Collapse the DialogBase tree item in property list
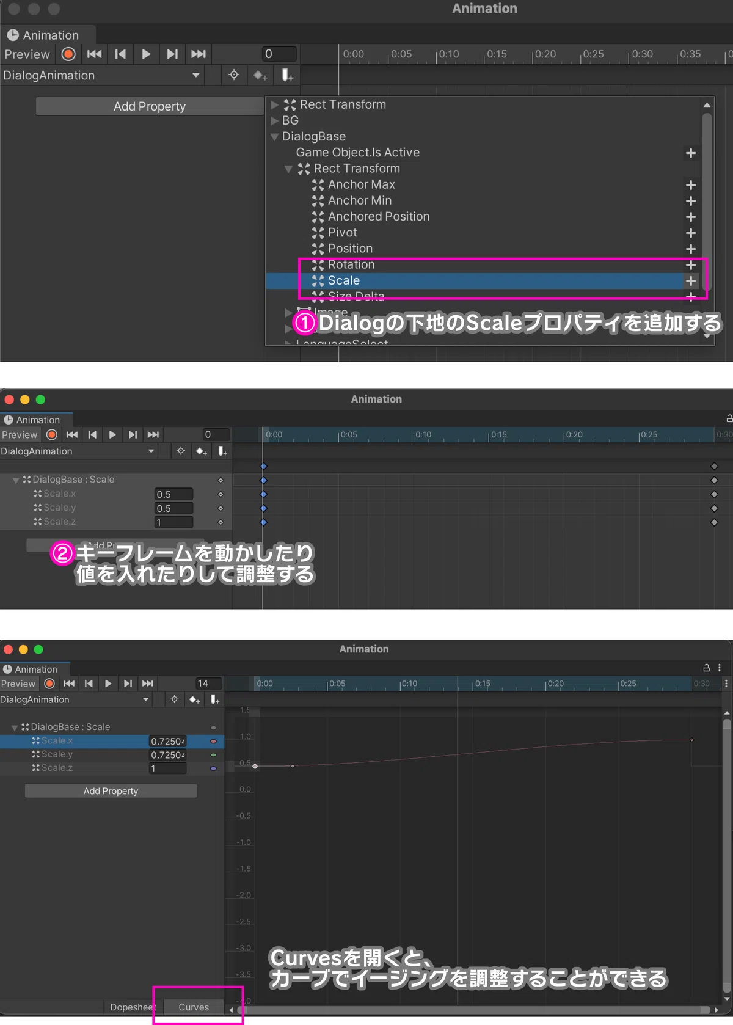 coord(274,137)
